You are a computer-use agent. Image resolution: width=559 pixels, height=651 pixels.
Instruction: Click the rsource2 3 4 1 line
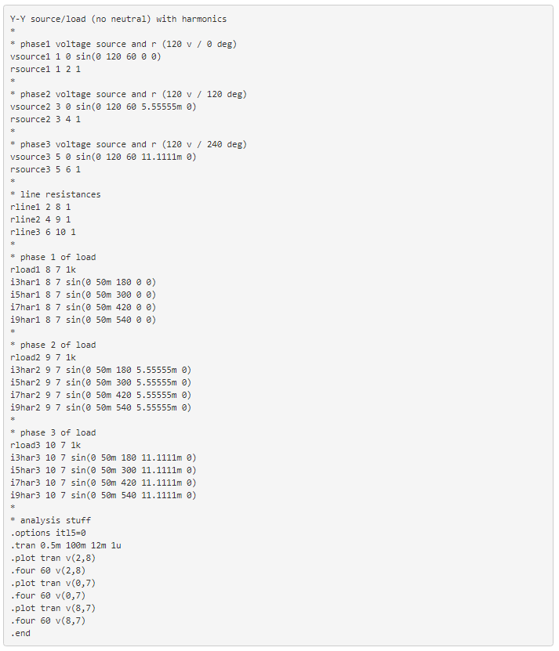[x=45, y=119]
